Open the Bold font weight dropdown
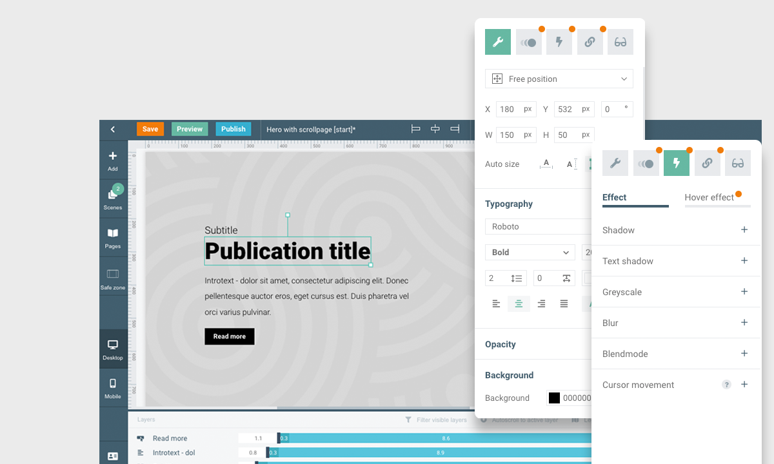This screenshot has width=774, height=464. (530, 252)
